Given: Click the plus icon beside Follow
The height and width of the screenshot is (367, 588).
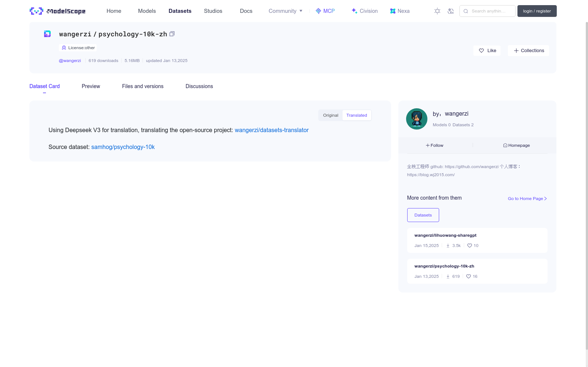Looking at the screenshot, I should point(428,145).
